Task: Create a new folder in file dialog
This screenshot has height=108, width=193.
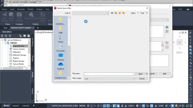Action: point(123,13)
